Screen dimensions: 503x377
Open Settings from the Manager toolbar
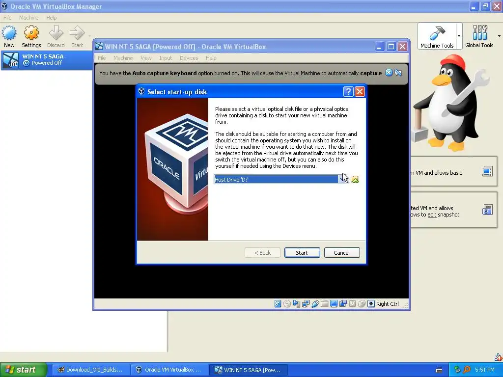pyautogui.click(x=31, y=36)
